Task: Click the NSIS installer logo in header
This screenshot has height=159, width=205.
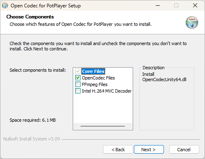Action: [192, 23]
